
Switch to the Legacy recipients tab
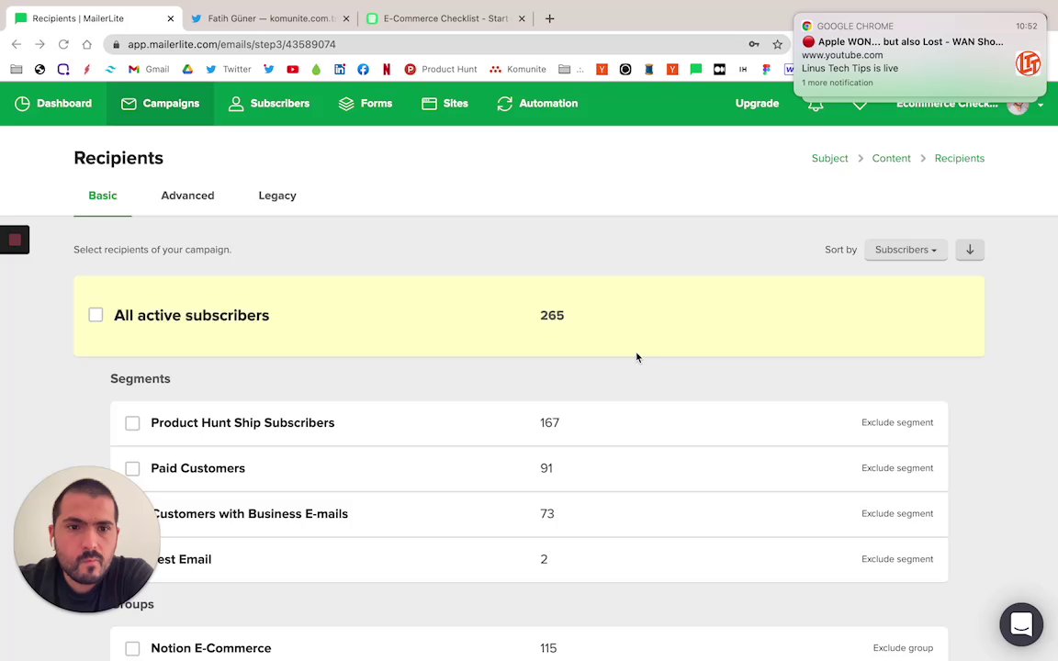point(277,196)
